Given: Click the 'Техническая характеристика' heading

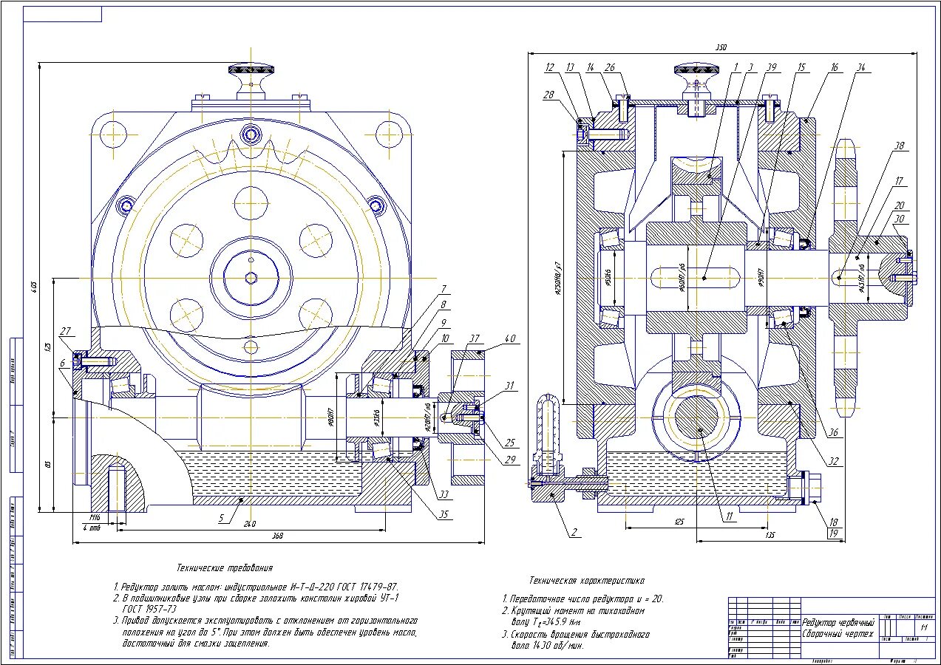Looking at the screenshot, I should (x=587, y=581).
